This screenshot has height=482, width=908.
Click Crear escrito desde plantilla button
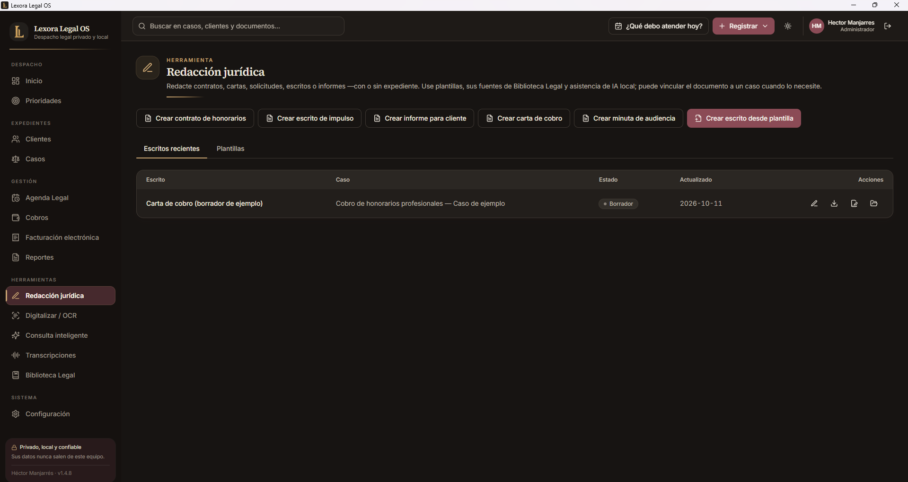point(744,118)
